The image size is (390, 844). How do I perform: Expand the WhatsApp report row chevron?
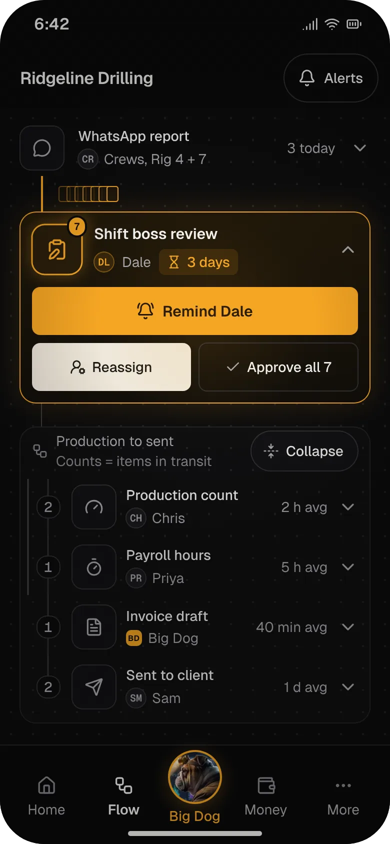tap(360, 148)
